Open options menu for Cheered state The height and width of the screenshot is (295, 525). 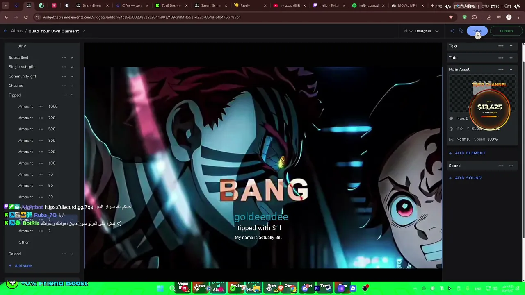[x=64, y=86]
